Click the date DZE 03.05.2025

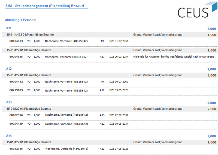(119, 90)
